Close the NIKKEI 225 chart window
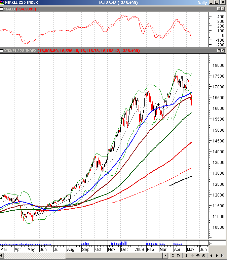This screenshot has width=227, height=260. [223, 2]
